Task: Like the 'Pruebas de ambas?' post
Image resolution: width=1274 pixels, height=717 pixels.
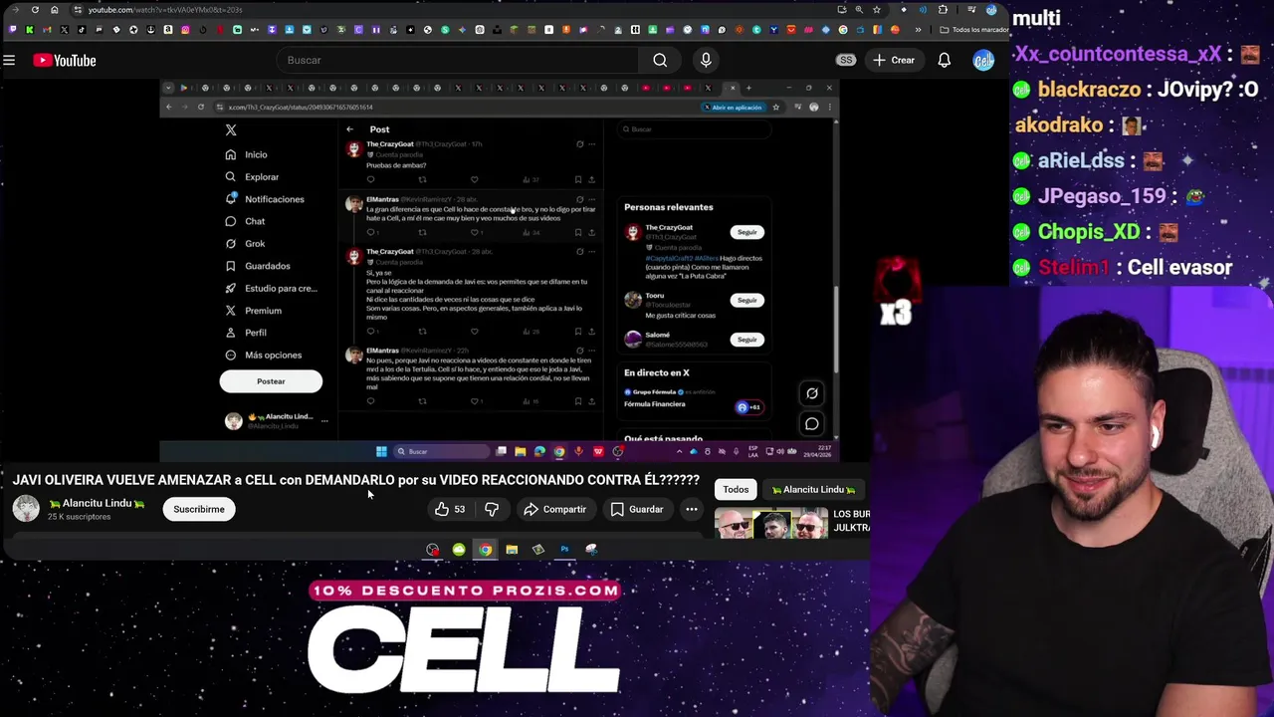Action: pos(475,180)
